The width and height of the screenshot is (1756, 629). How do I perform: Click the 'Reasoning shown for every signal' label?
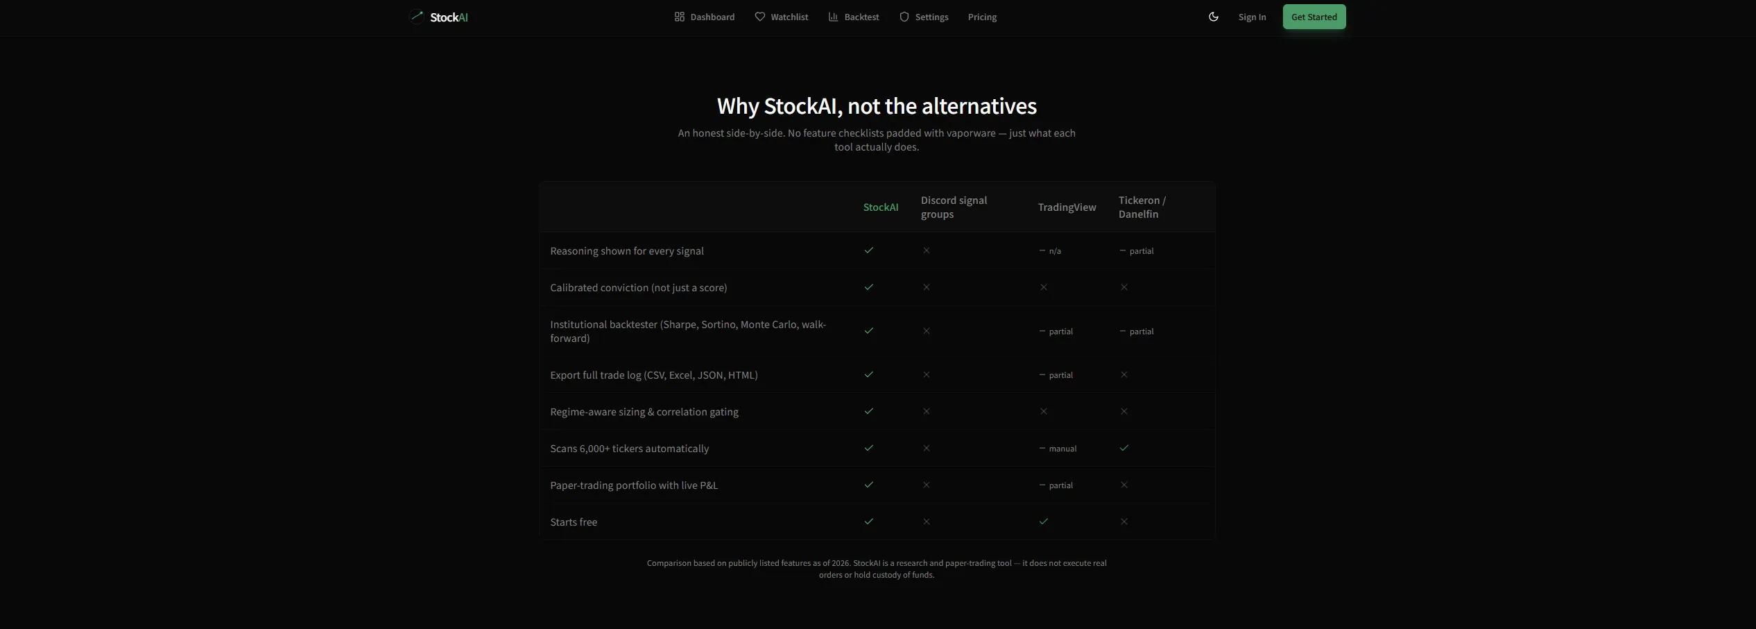(x=627, y=251)
